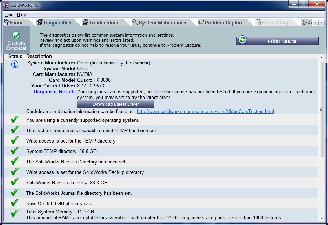The height and width of the screenshot is (225, 328).
Task: Open the File menu
Action: coord(9,14)
